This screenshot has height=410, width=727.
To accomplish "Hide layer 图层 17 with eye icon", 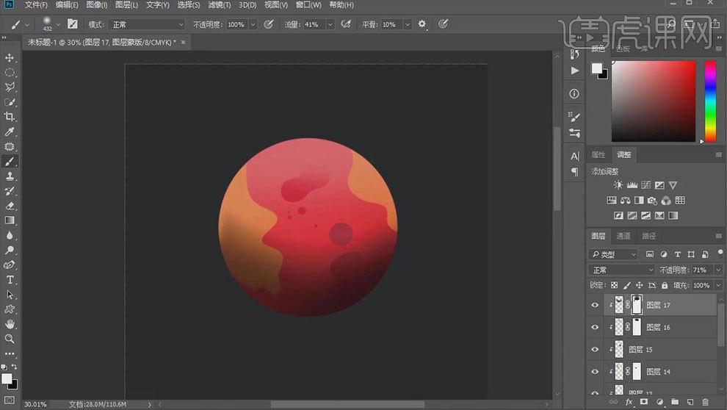I will (x=596, y=305).
